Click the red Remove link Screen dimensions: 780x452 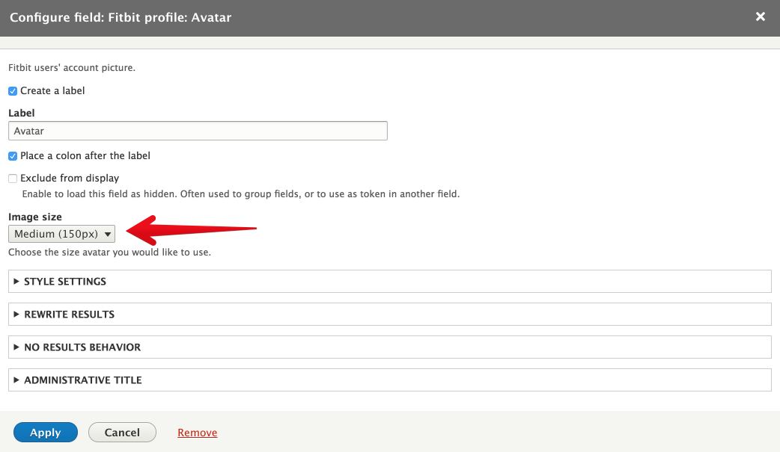pos(198,433)
